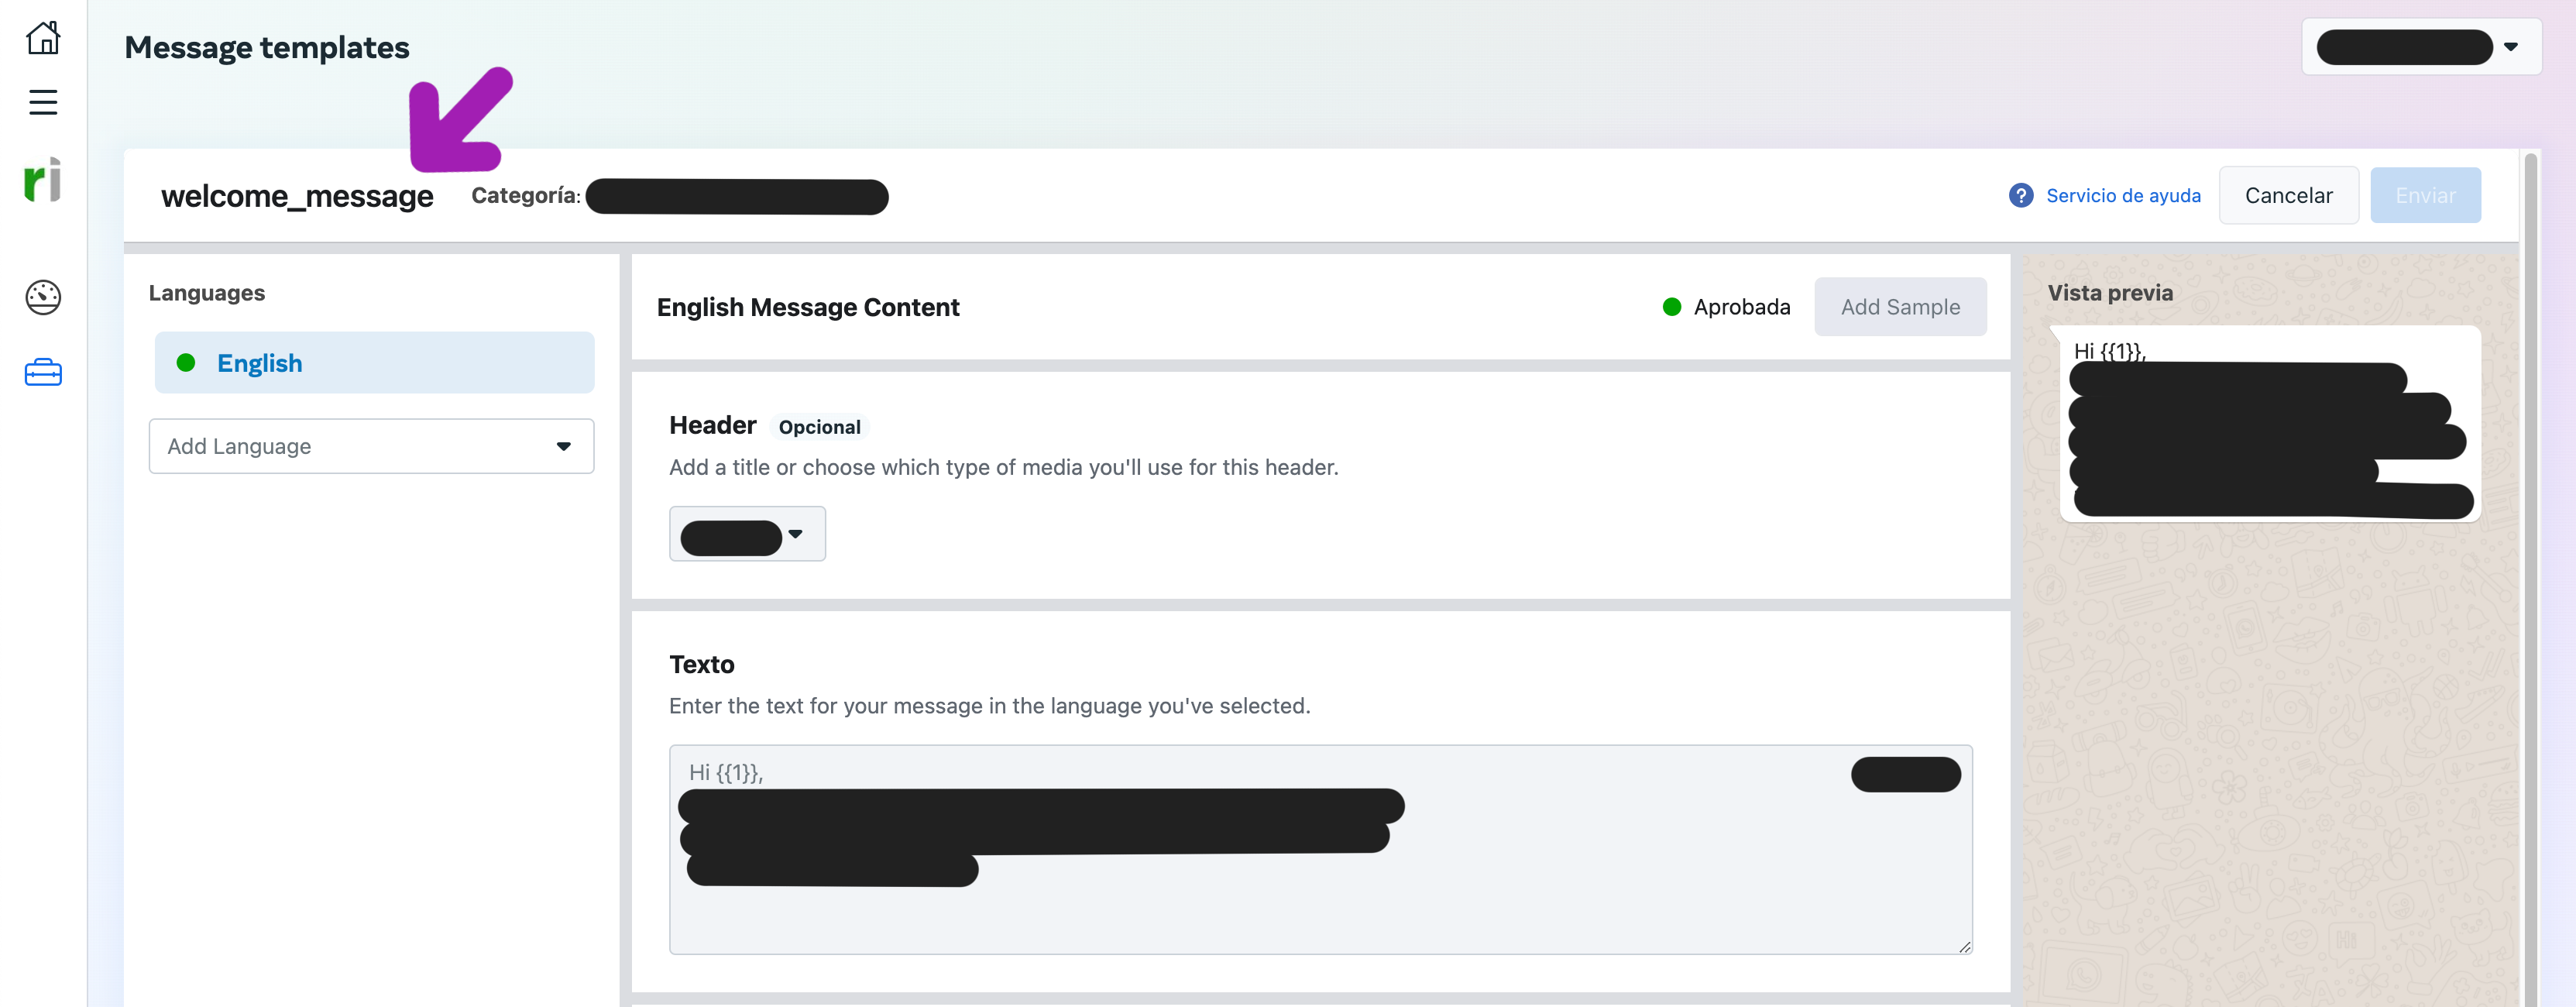Click inside the Texto message text area
The image size is (2576, 1007).
(x=1320, y=849)
